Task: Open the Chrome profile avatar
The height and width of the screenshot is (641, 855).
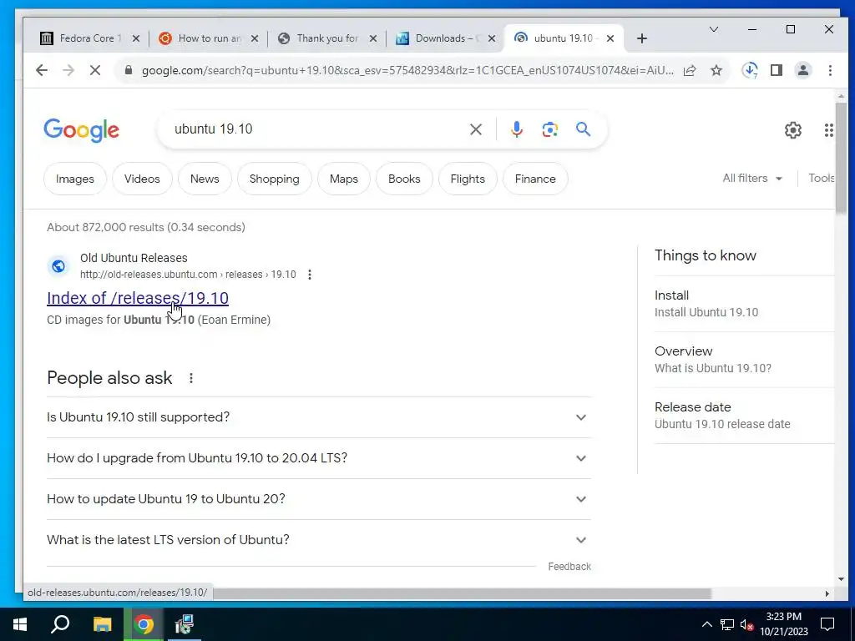Action: (803, 70)
